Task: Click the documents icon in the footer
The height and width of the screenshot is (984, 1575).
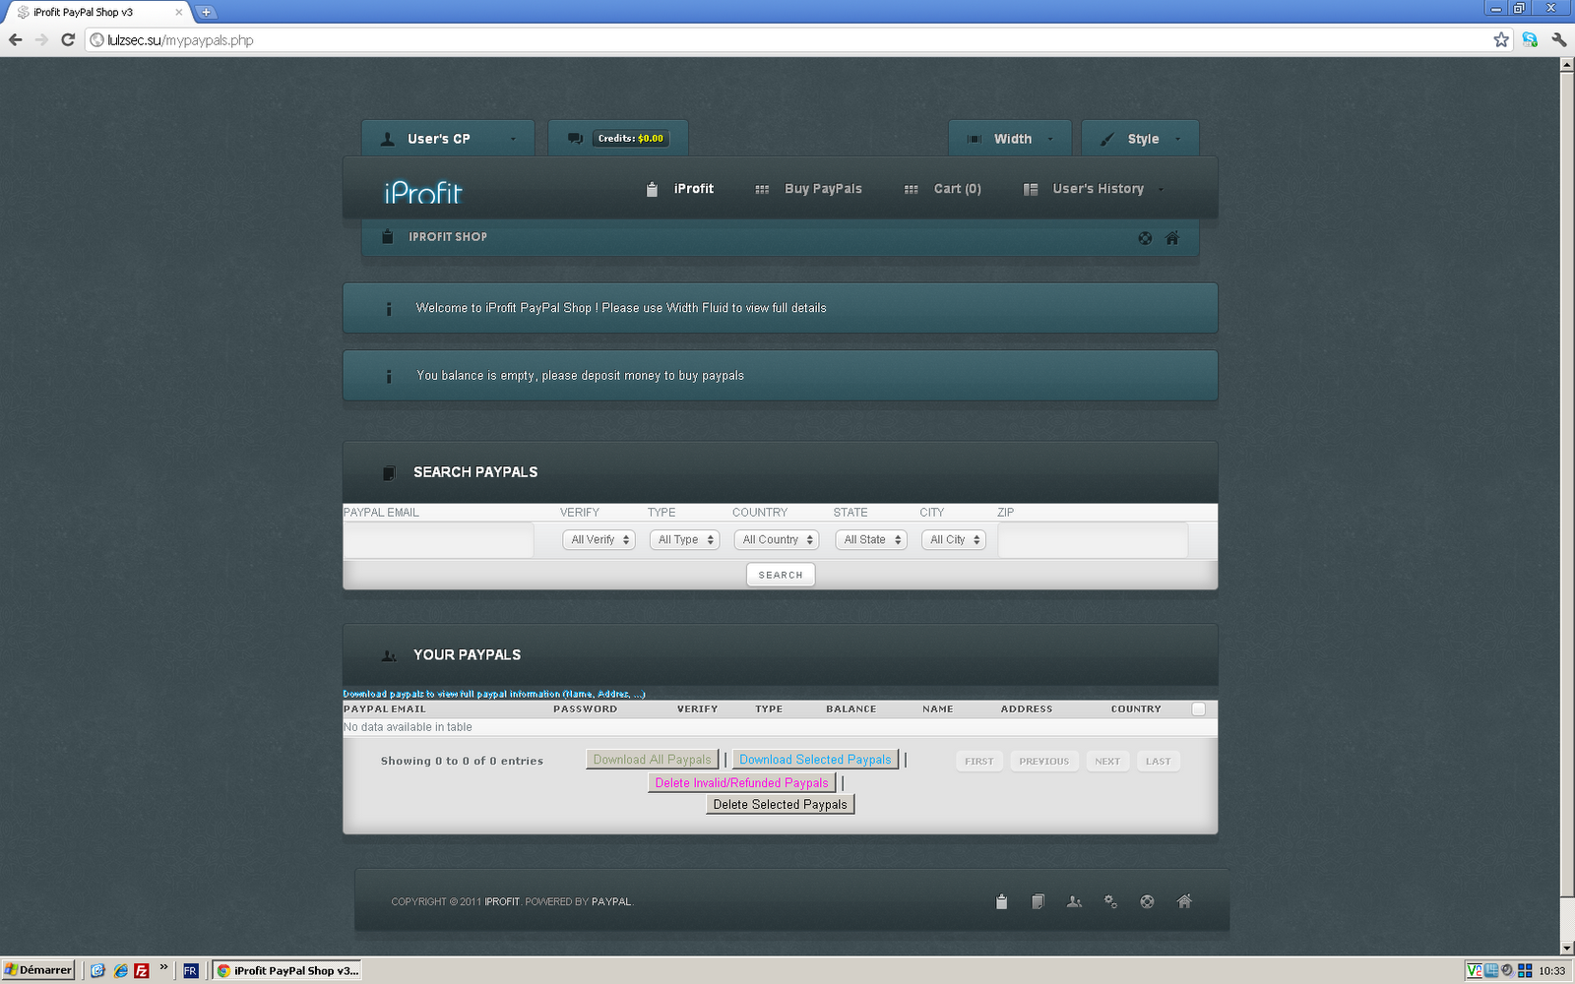Action: [x=1038, y=901]
